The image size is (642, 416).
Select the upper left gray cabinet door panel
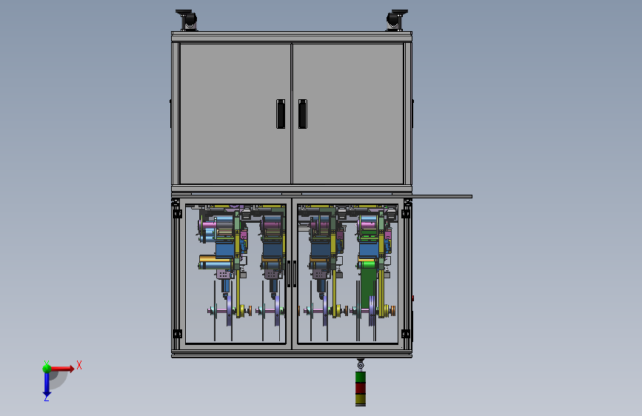(235, 114)
